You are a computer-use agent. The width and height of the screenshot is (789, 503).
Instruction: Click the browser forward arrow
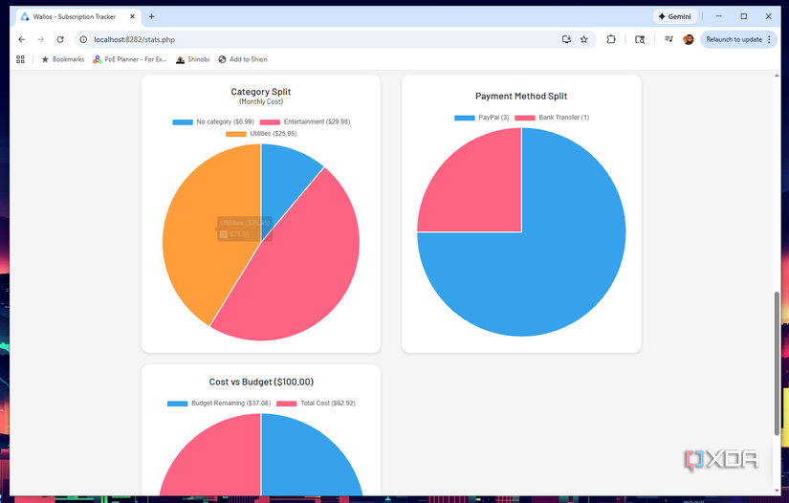[x=41, y=39]
